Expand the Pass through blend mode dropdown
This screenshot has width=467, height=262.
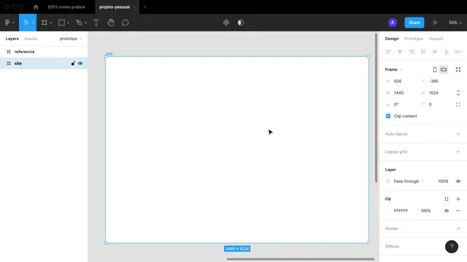(x=409, y=181)
